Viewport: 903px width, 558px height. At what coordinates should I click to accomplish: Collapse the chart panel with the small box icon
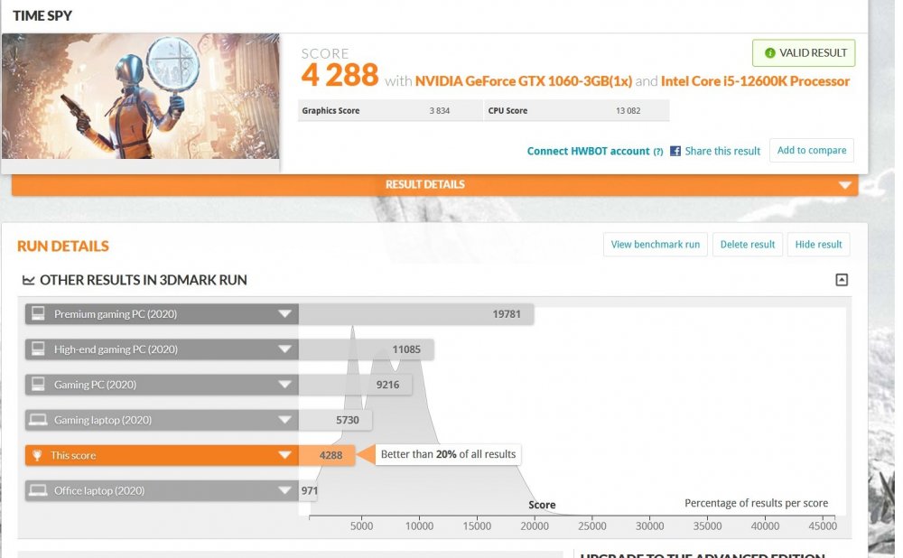click(x=842, y=280)
